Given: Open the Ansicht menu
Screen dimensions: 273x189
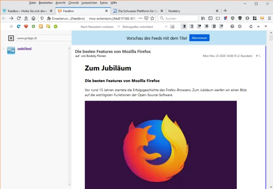Looking at the screenshot, I should (61, 3).
